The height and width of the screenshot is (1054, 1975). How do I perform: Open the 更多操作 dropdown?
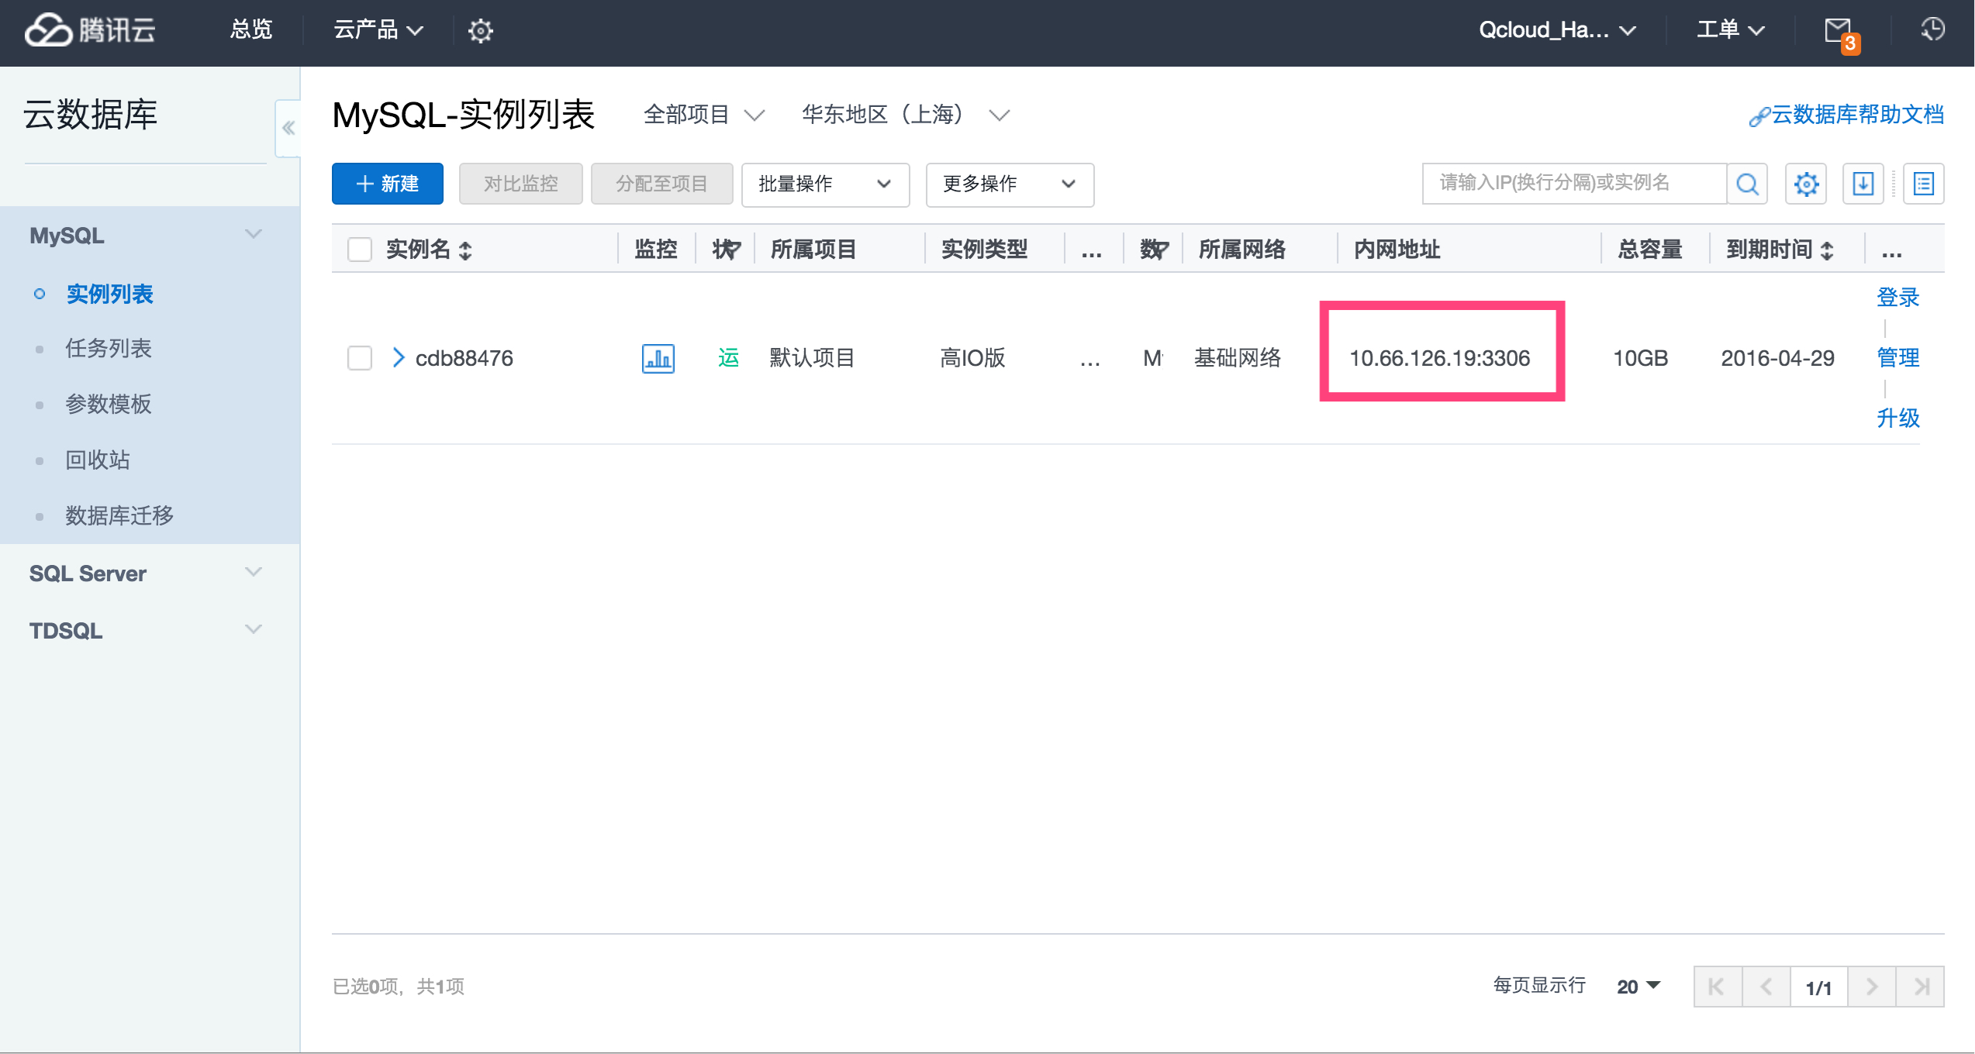coord(1010,184)
